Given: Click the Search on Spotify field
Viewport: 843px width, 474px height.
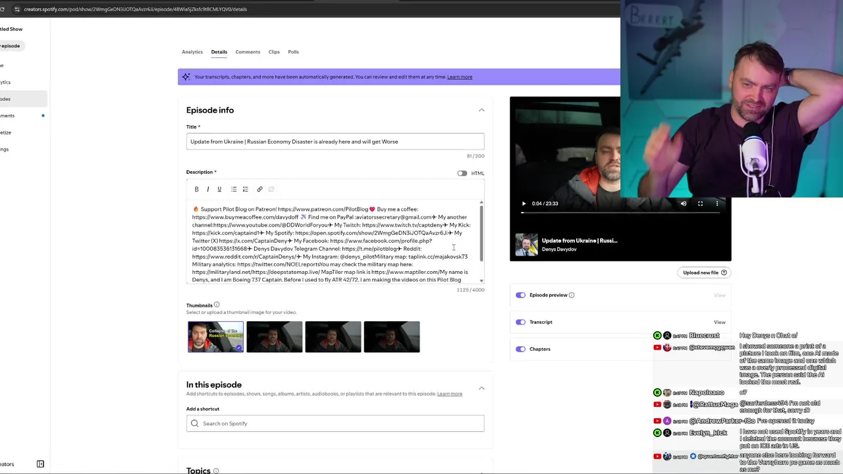Looking at the screenshot, I should [x=335, y=423].
